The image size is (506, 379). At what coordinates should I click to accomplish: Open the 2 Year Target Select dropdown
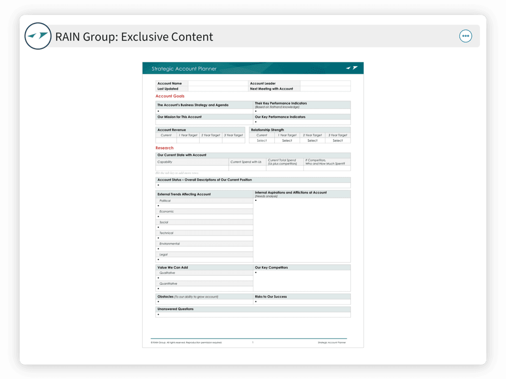point(312,140)
